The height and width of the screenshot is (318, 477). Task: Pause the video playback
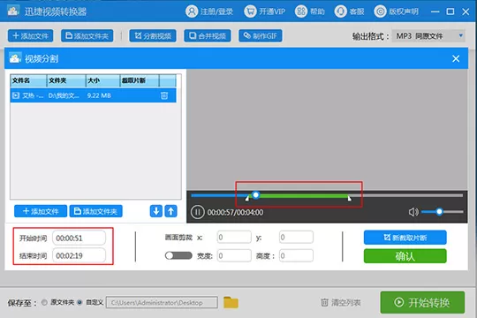click(x=197, y=212)
